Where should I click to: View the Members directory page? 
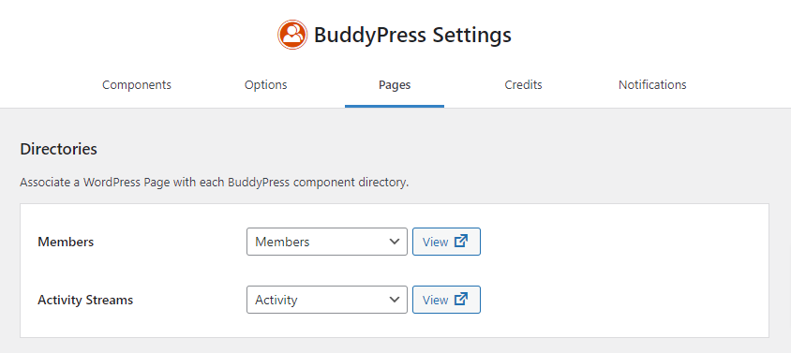coord(446,242)
